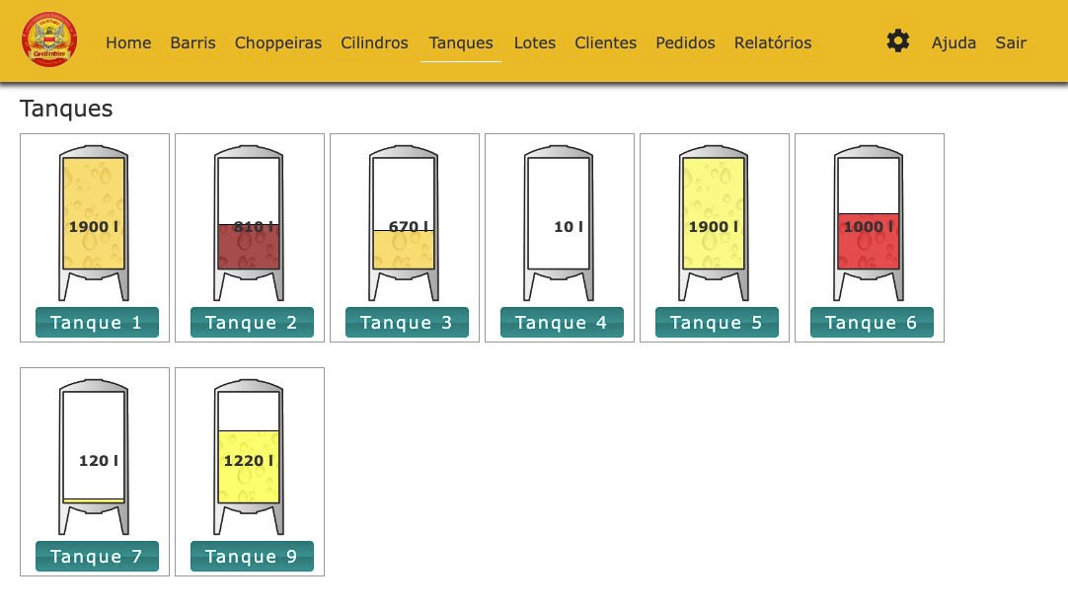Image resolution: width=1068 pixels, height=612 pixels.
Task: Click the Tanque 1 tank graphic
Action: pos(94,222)
